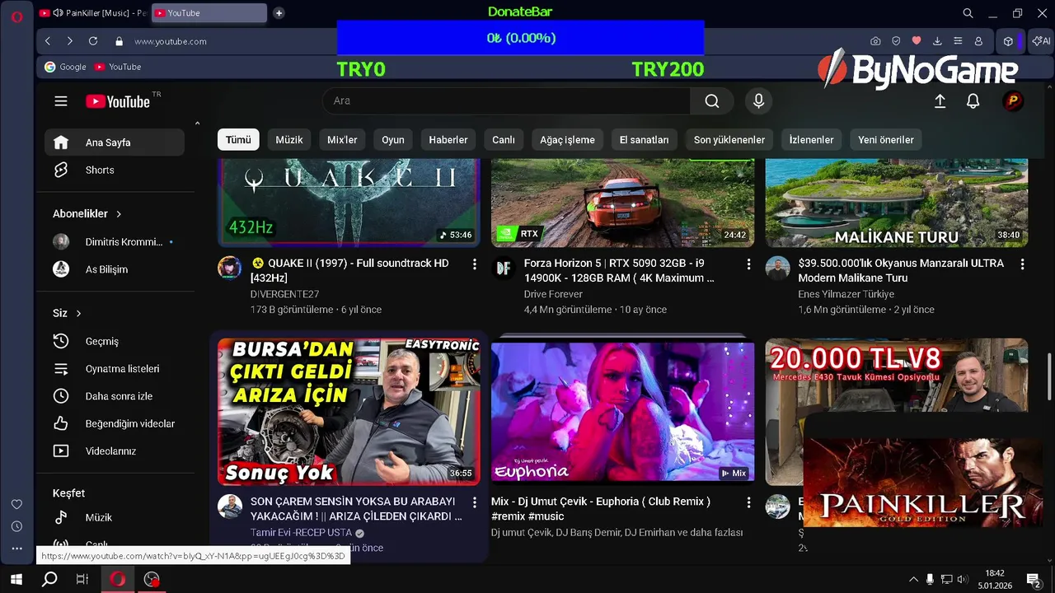1055x593 pixels.
Task: Click the YouTube search magnifier button
Action: [712, 100]
